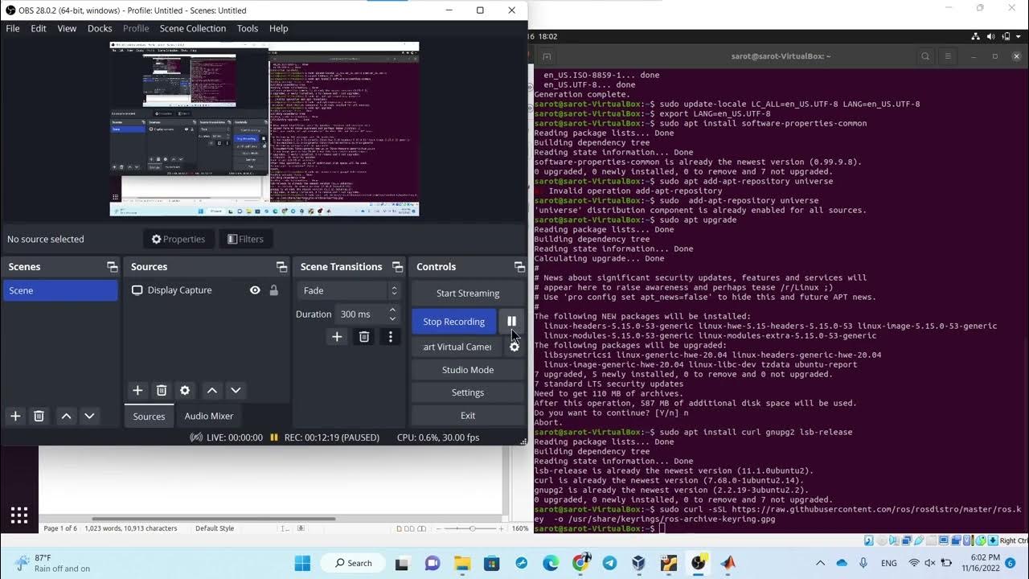The image size is (1029, 579).
Task: Pop out the Scenes dock
Action: click(x=113, y=267)
